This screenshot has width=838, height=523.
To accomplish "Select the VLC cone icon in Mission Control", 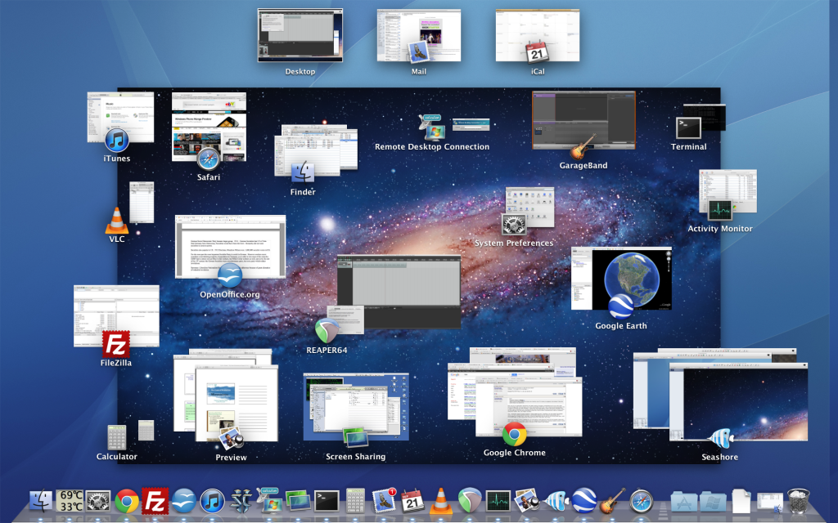I will [x=116, y=221].
